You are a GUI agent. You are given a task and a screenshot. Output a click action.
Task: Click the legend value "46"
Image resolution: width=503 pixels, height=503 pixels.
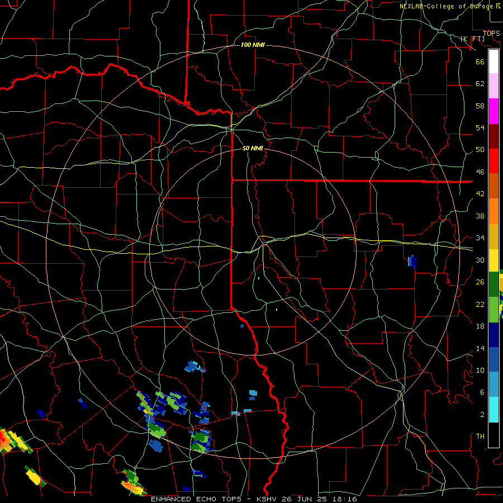pos(480,172)
